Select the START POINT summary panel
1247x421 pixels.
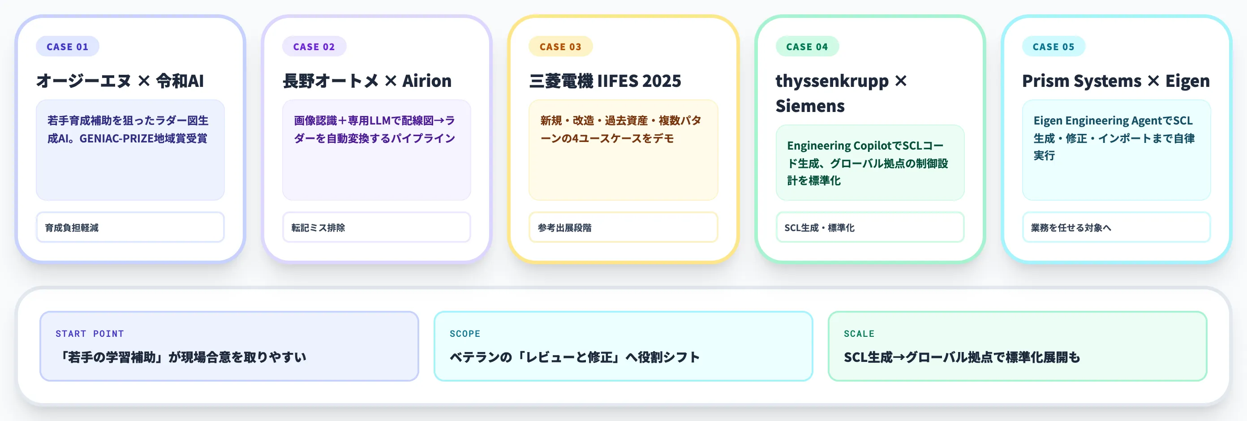(229, 346)
